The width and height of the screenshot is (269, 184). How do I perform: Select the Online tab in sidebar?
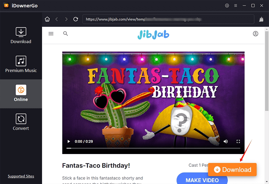pyautogui.click(x=21, y=94)
